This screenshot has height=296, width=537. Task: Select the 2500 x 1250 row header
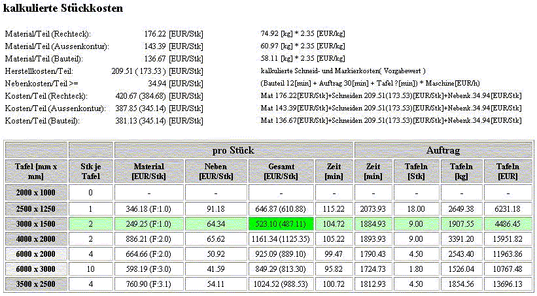(35, 208)
